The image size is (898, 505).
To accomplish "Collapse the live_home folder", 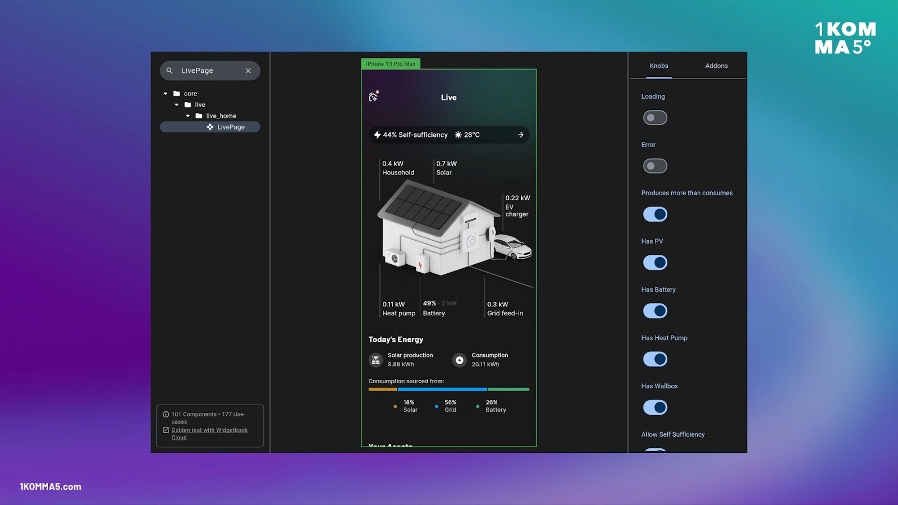I will pyautogui.click(x=188, y=116).
